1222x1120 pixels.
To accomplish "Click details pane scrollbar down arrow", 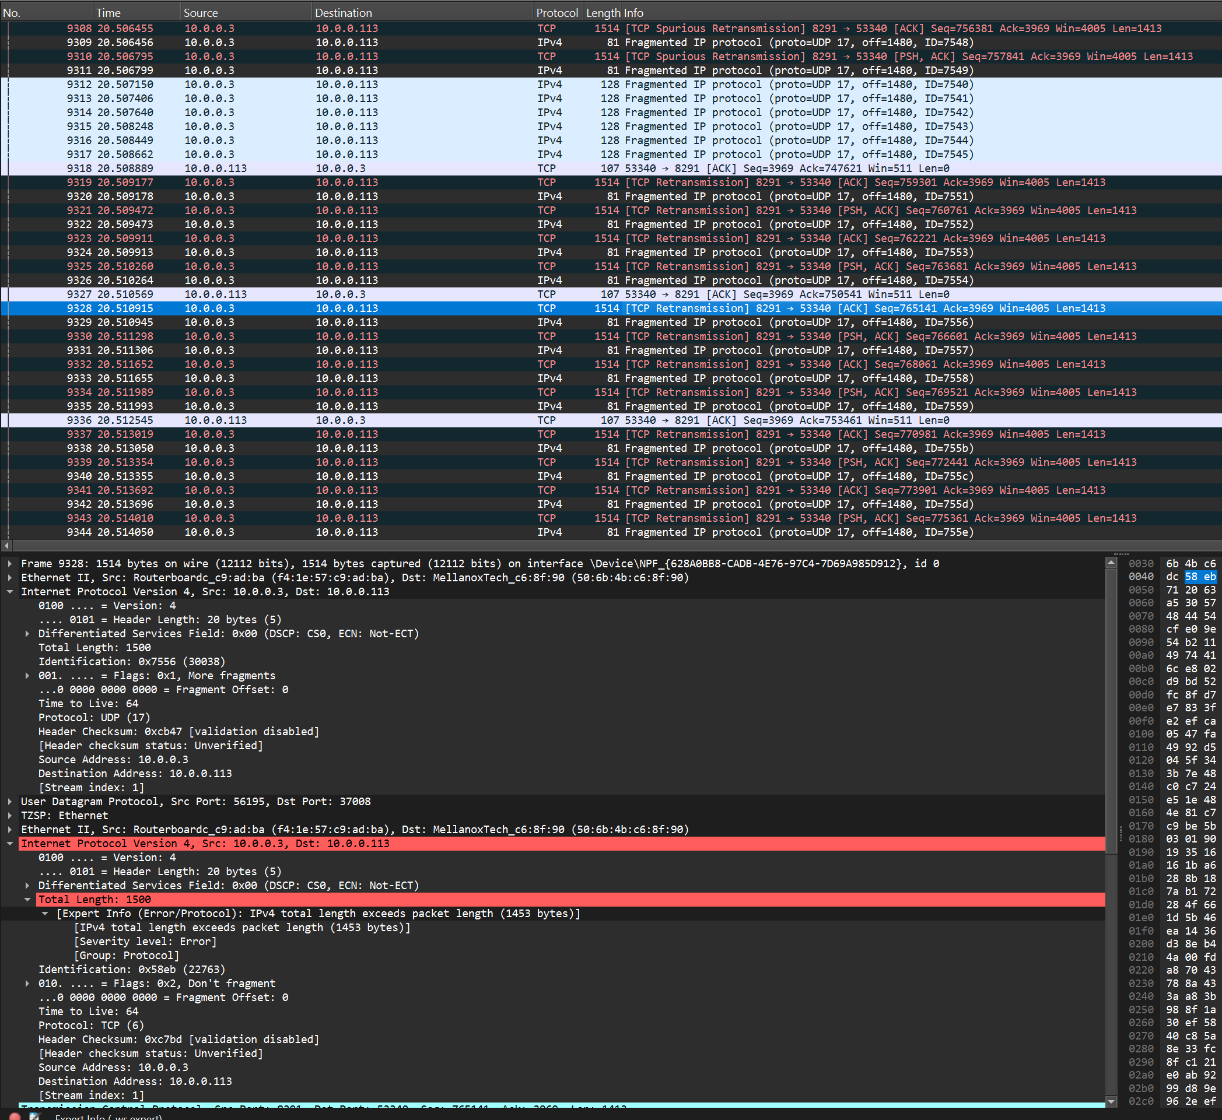I will tap(1111, 1102).
